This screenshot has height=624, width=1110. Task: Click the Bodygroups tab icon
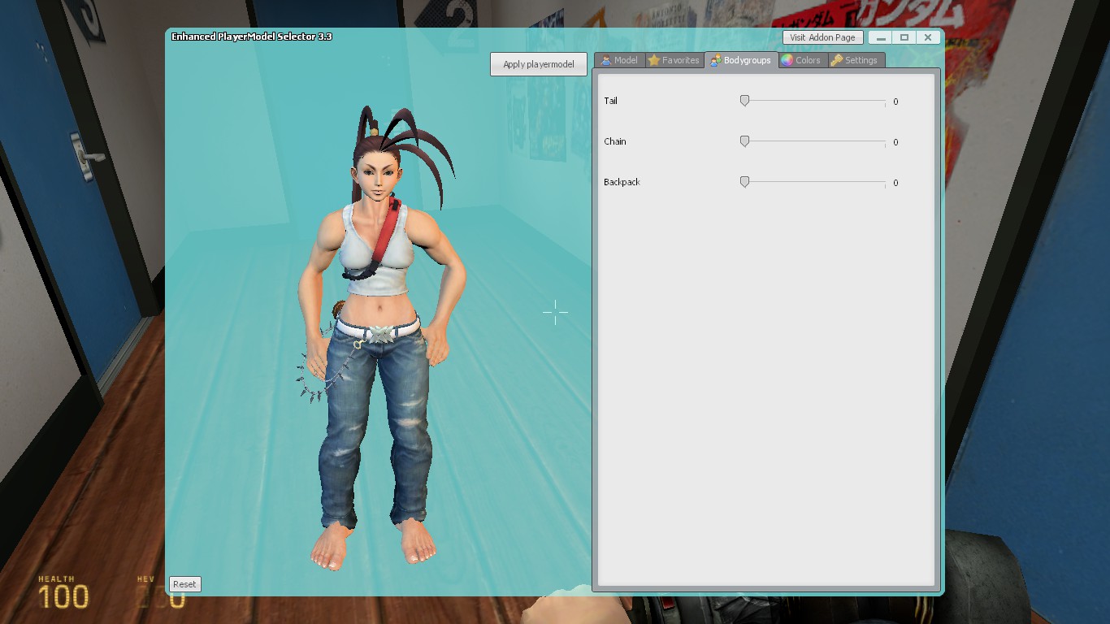pyautogui.click(x=715, y=60)
